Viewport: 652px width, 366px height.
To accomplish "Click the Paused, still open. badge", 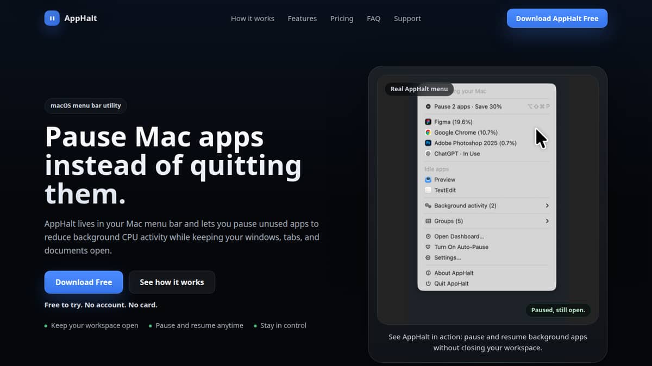I will (x=558, y=310).
